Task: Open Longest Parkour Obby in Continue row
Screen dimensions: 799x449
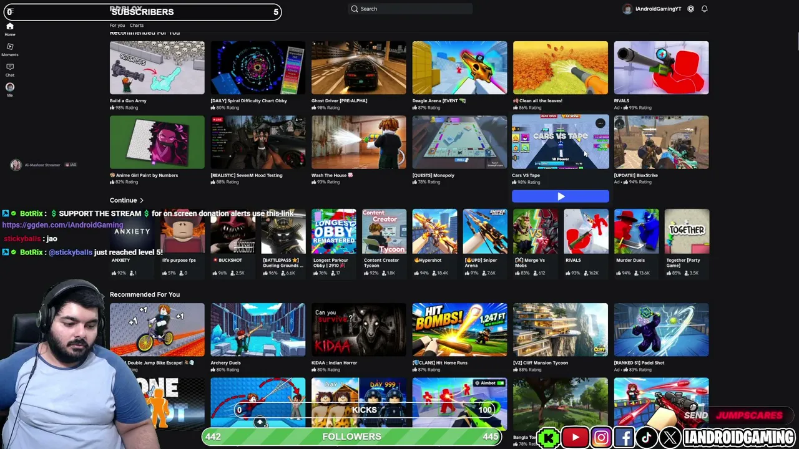Action: tap(334, 231)
